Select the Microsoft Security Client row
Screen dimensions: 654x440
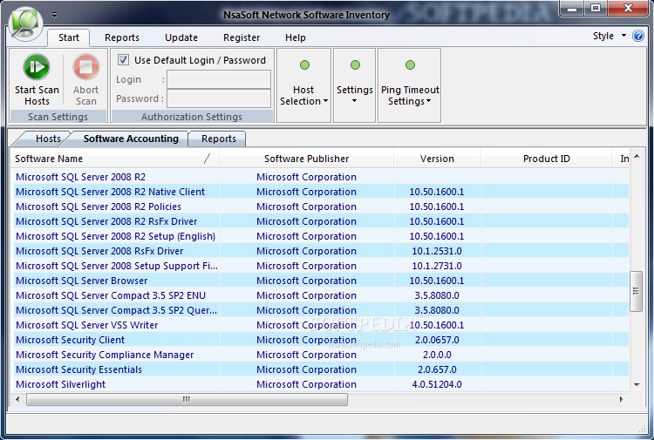[321, 340]
